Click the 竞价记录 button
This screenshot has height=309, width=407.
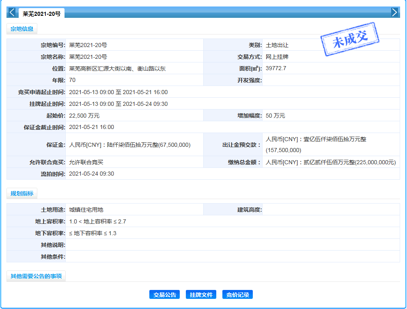pyautogui.click(x=237, y=295)
